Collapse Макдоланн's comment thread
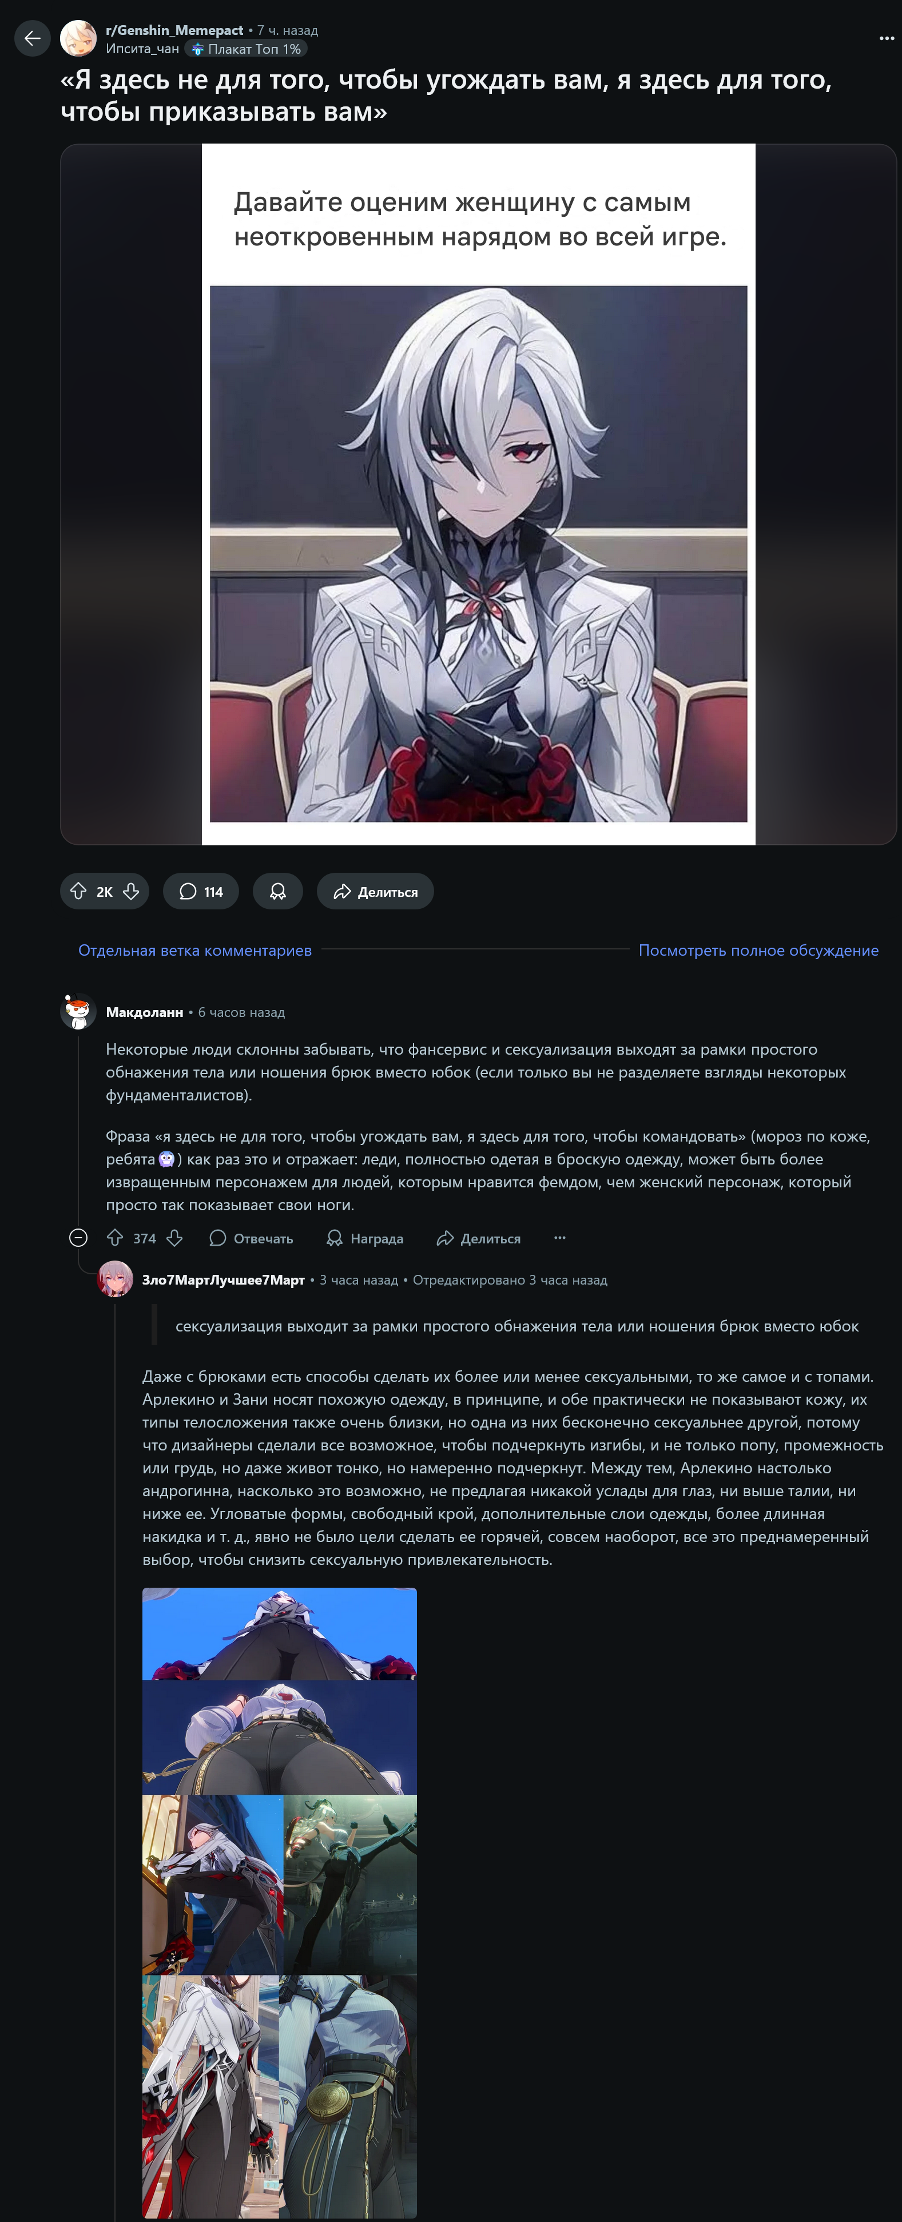Screen dimensions: 902x2222 click(x=78, y=1238)
